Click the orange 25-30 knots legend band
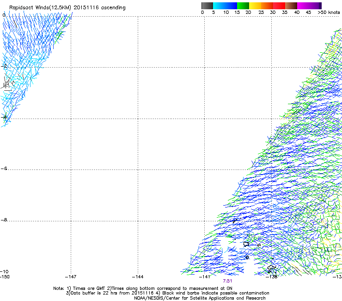342x301 pixels. pyautogui.click(x=267, y=6)
